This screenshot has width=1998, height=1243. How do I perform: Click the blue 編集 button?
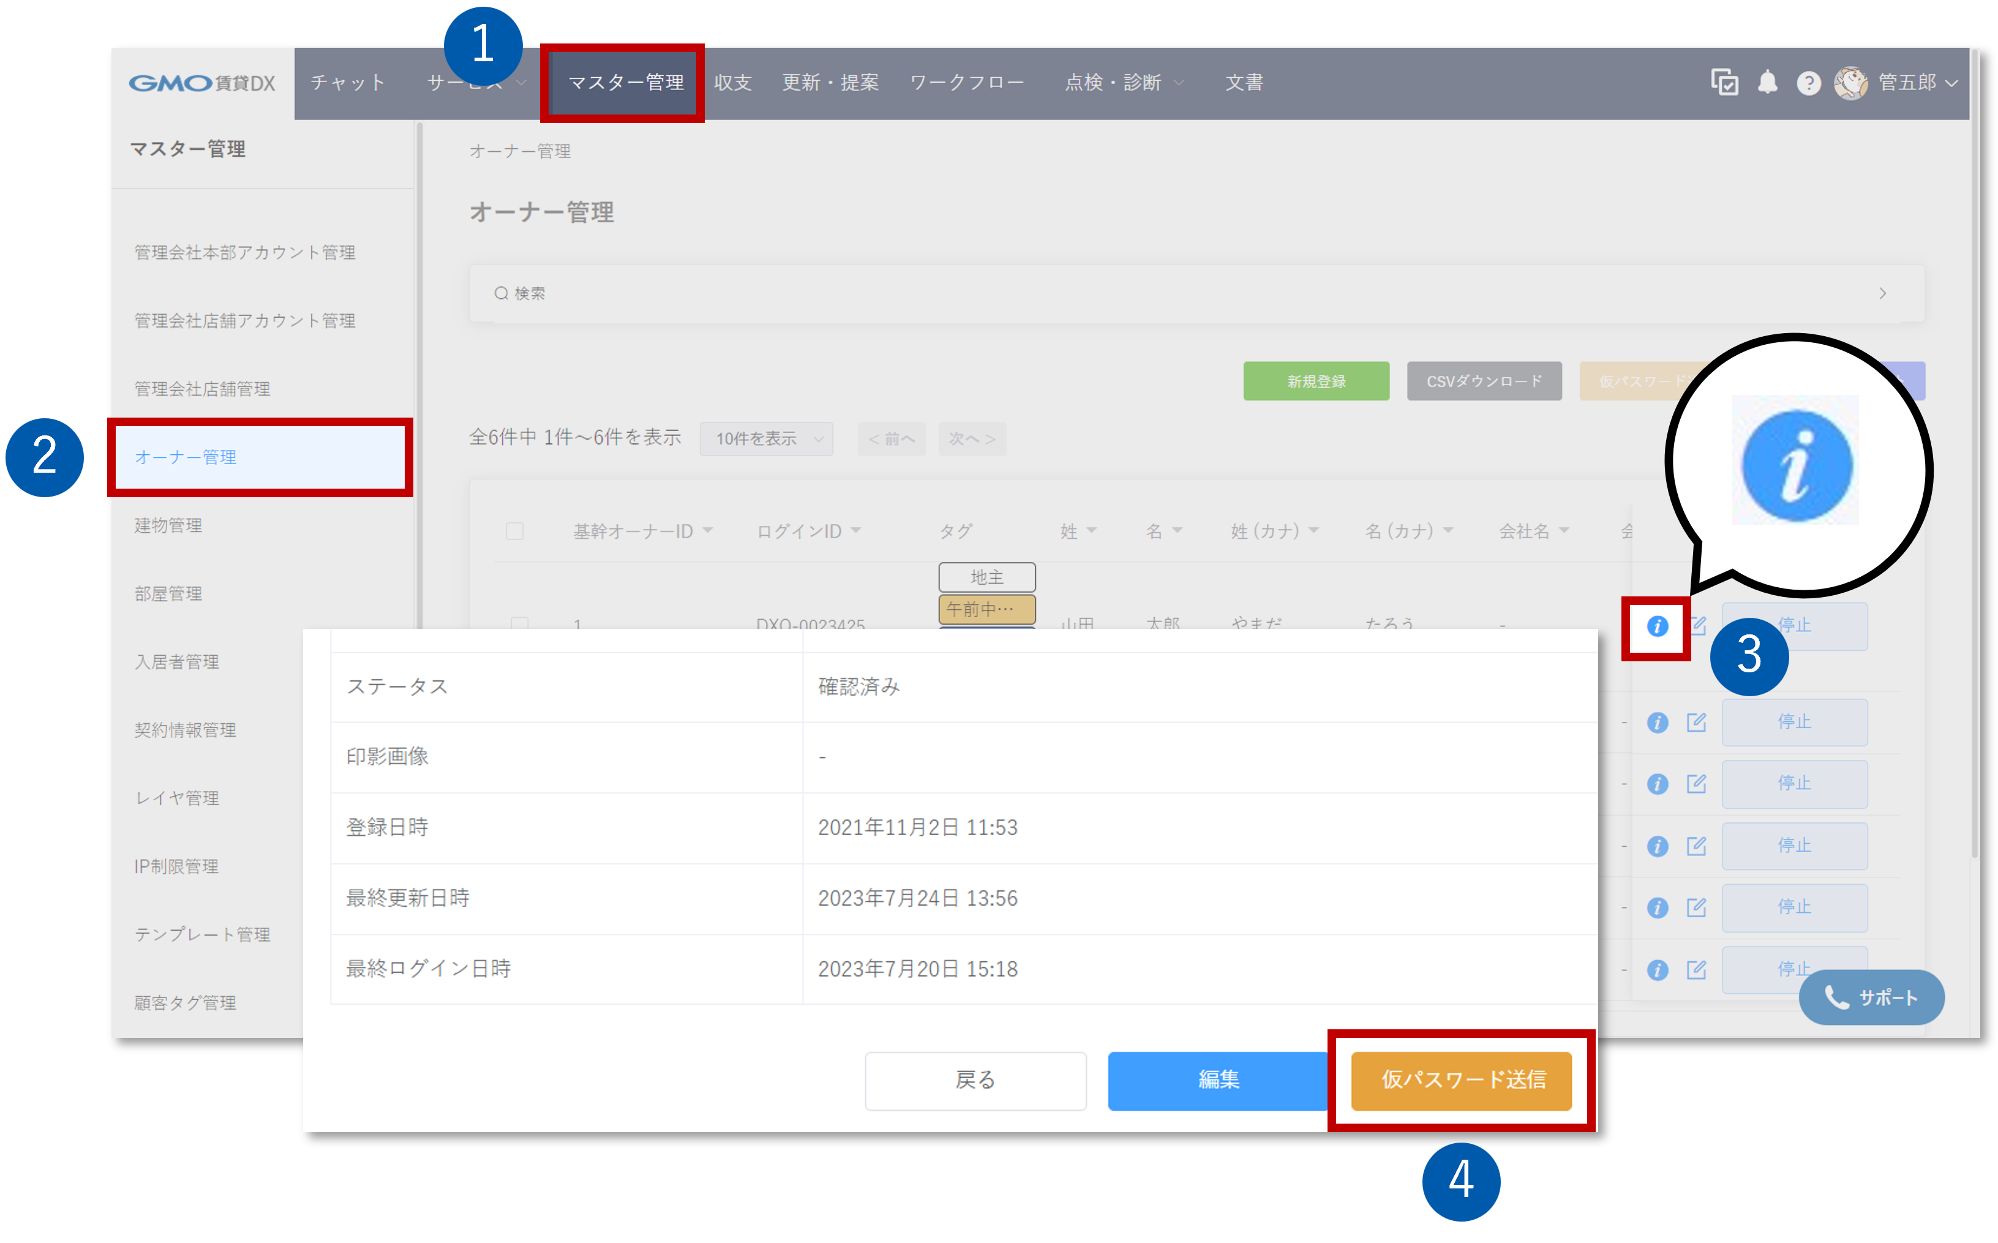(1218, 1080)
